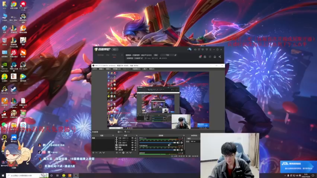This screenshot has height=178, width=317.
Task: Hide the 视频采集设备 source
Action: tap(132, 145)
